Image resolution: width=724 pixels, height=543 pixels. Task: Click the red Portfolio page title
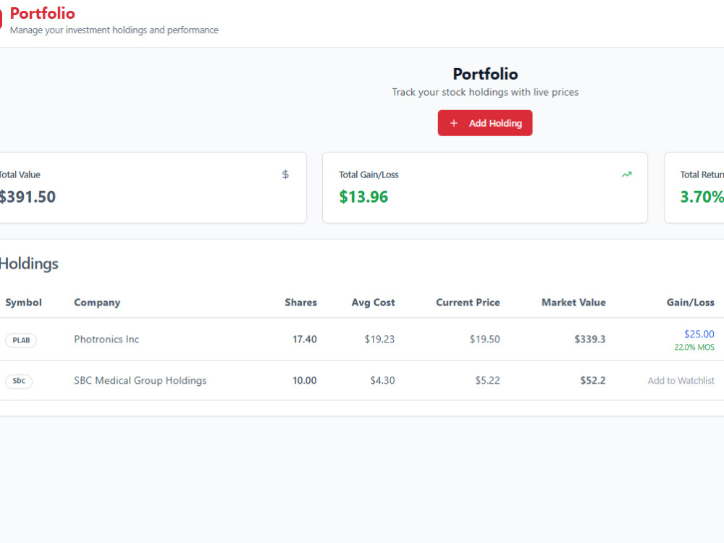tap(43, 13)
